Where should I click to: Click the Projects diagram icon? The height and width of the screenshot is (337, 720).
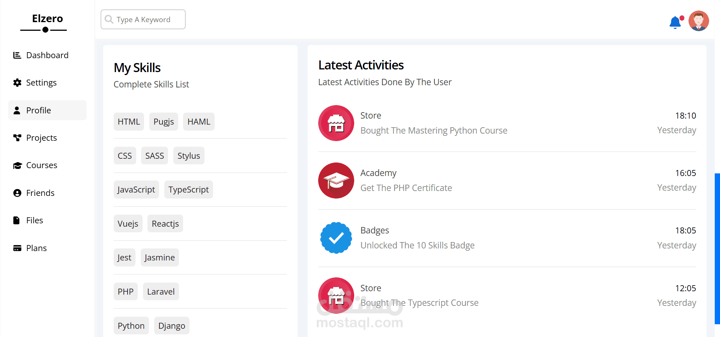(17, 138)
